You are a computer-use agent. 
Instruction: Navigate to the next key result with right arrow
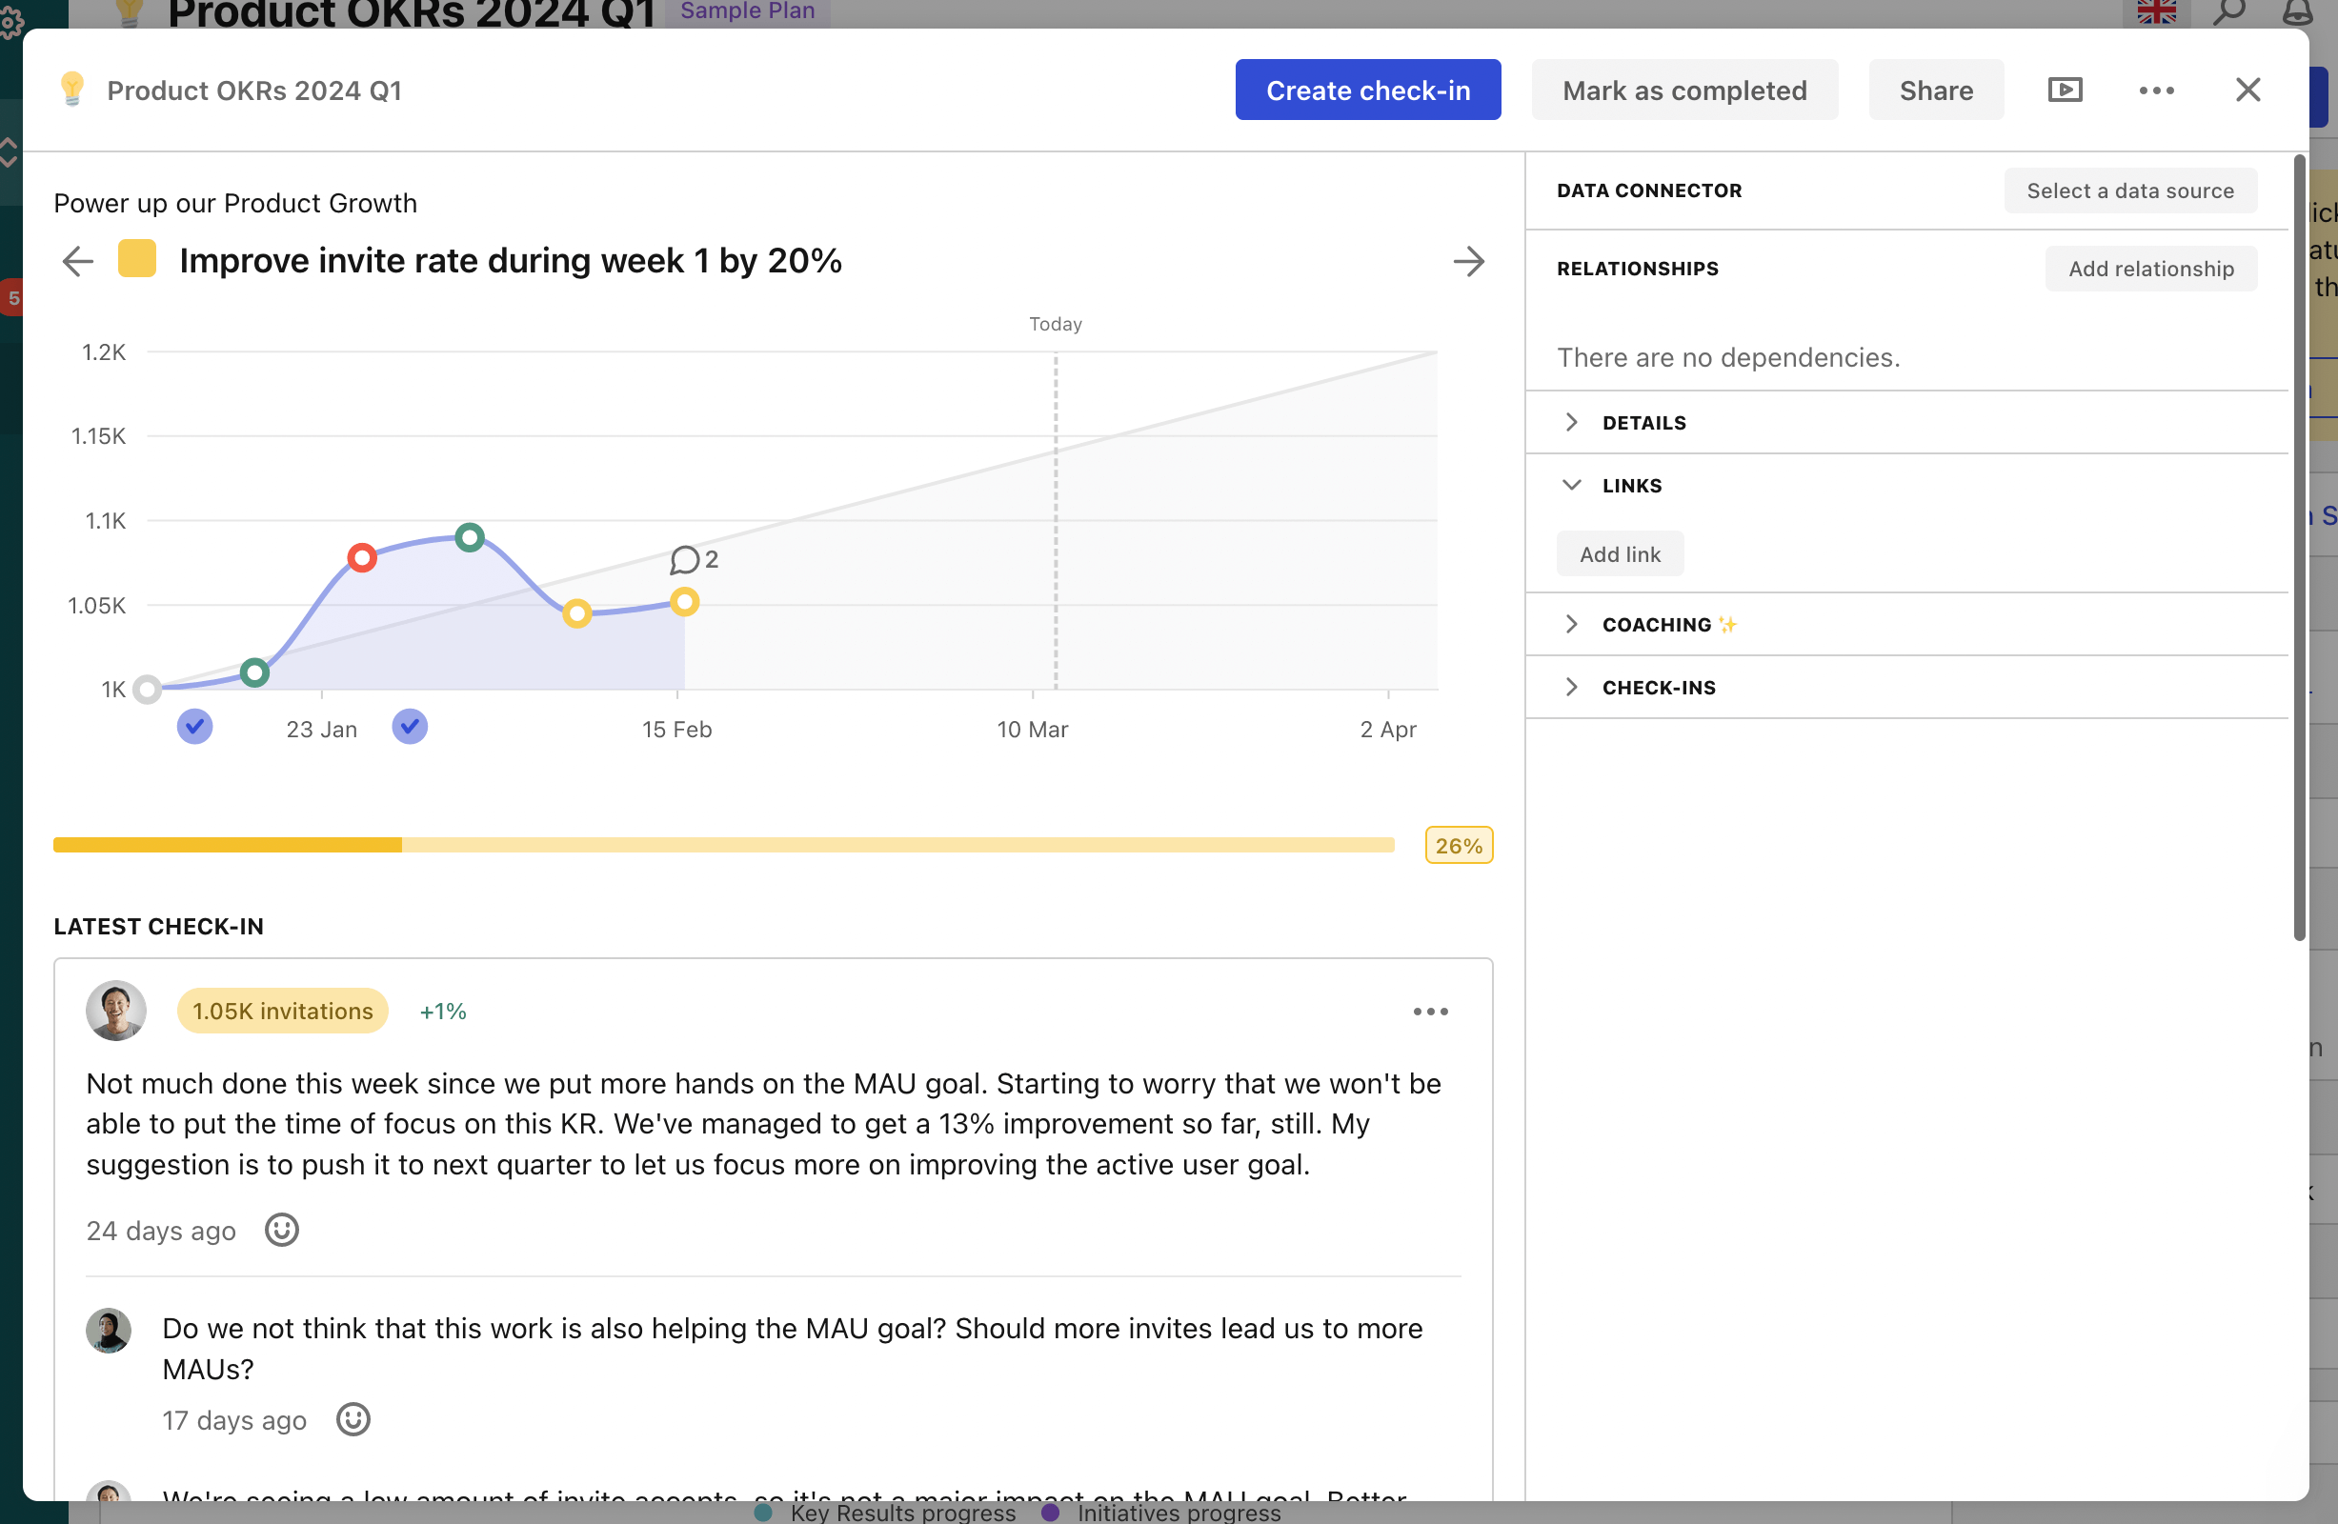1468,261
